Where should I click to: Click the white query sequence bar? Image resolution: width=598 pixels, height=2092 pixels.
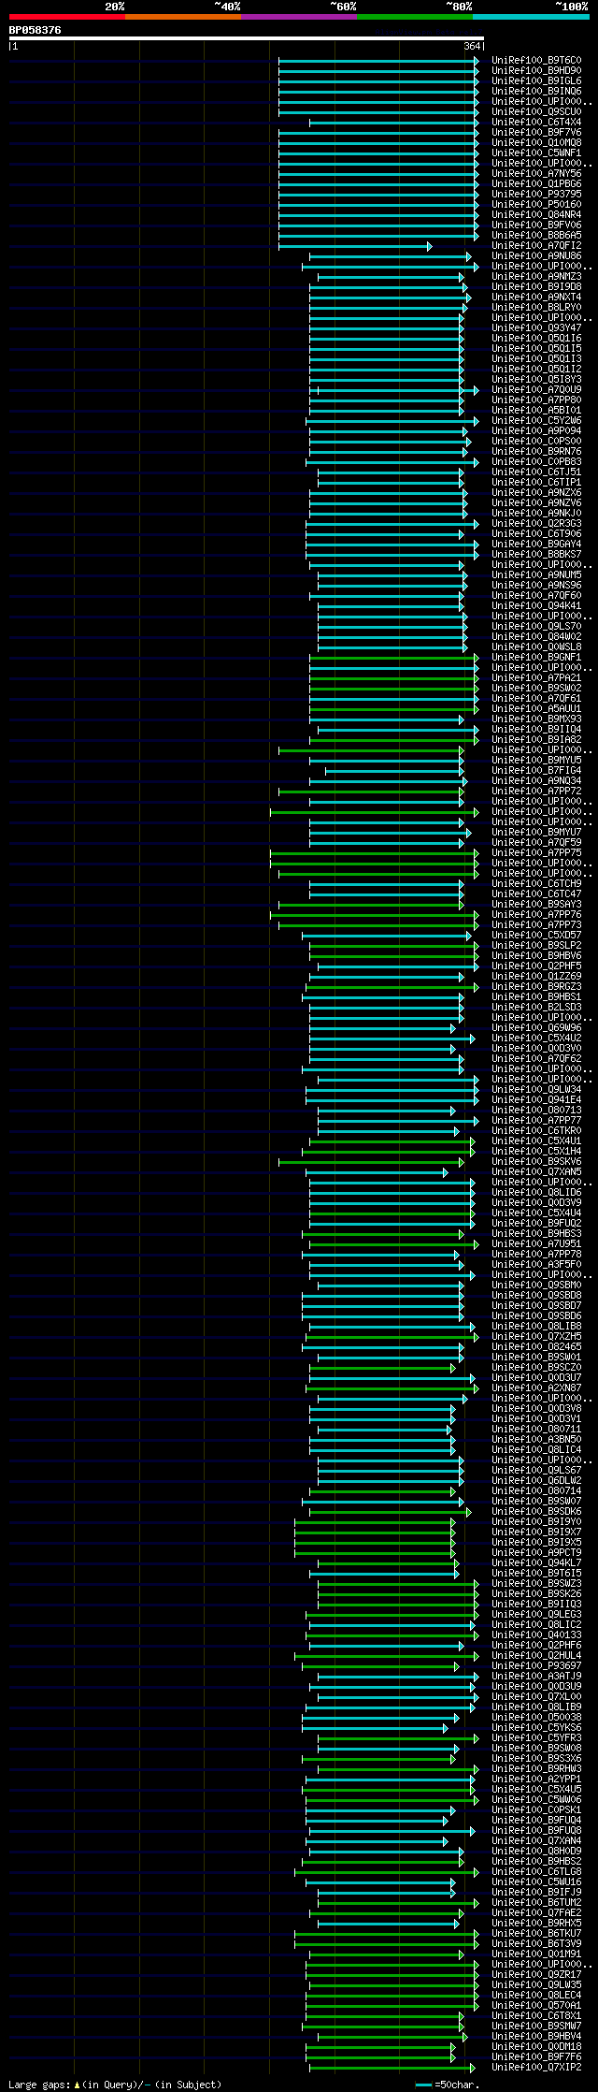[x=246, y=38]
